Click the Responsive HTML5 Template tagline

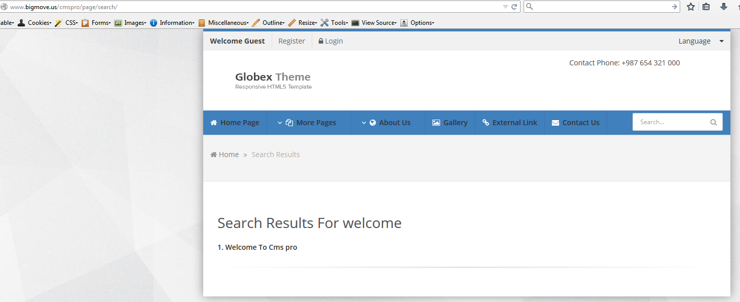coord(273,87)
